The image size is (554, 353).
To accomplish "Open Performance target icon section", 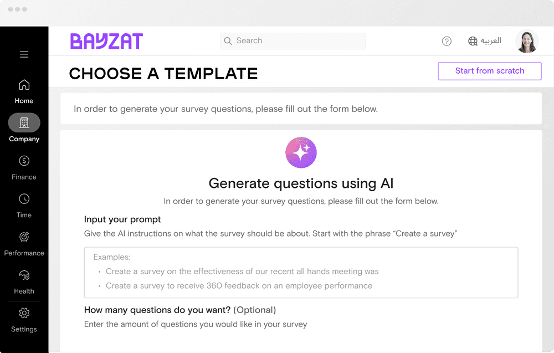I will coord(24,237).
